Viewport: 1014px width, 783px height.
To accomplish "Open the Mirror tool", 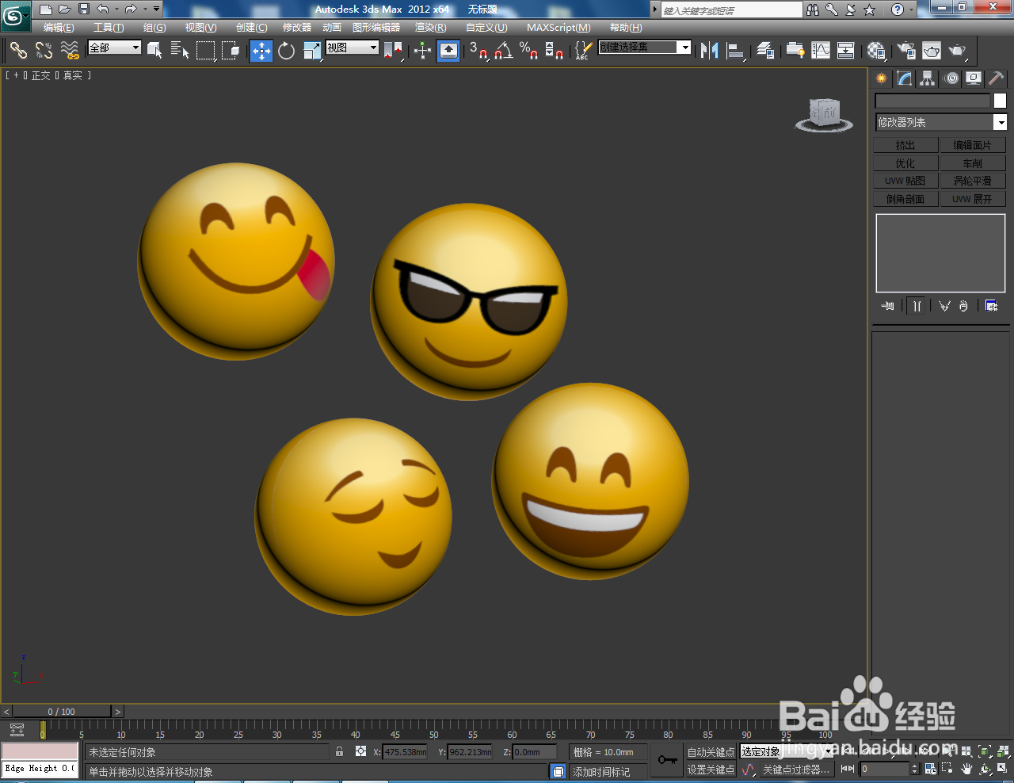I will (x=709, y=51).
